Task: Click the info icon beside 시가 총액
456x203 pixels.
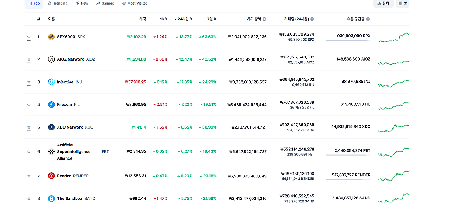Action: pos(264,19)
